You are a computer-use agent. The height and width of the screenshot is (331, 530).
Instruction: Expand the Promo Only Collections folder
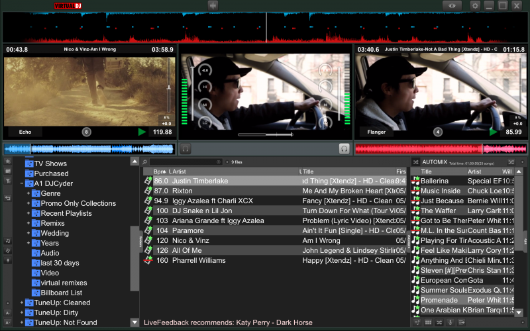point(28,203)
